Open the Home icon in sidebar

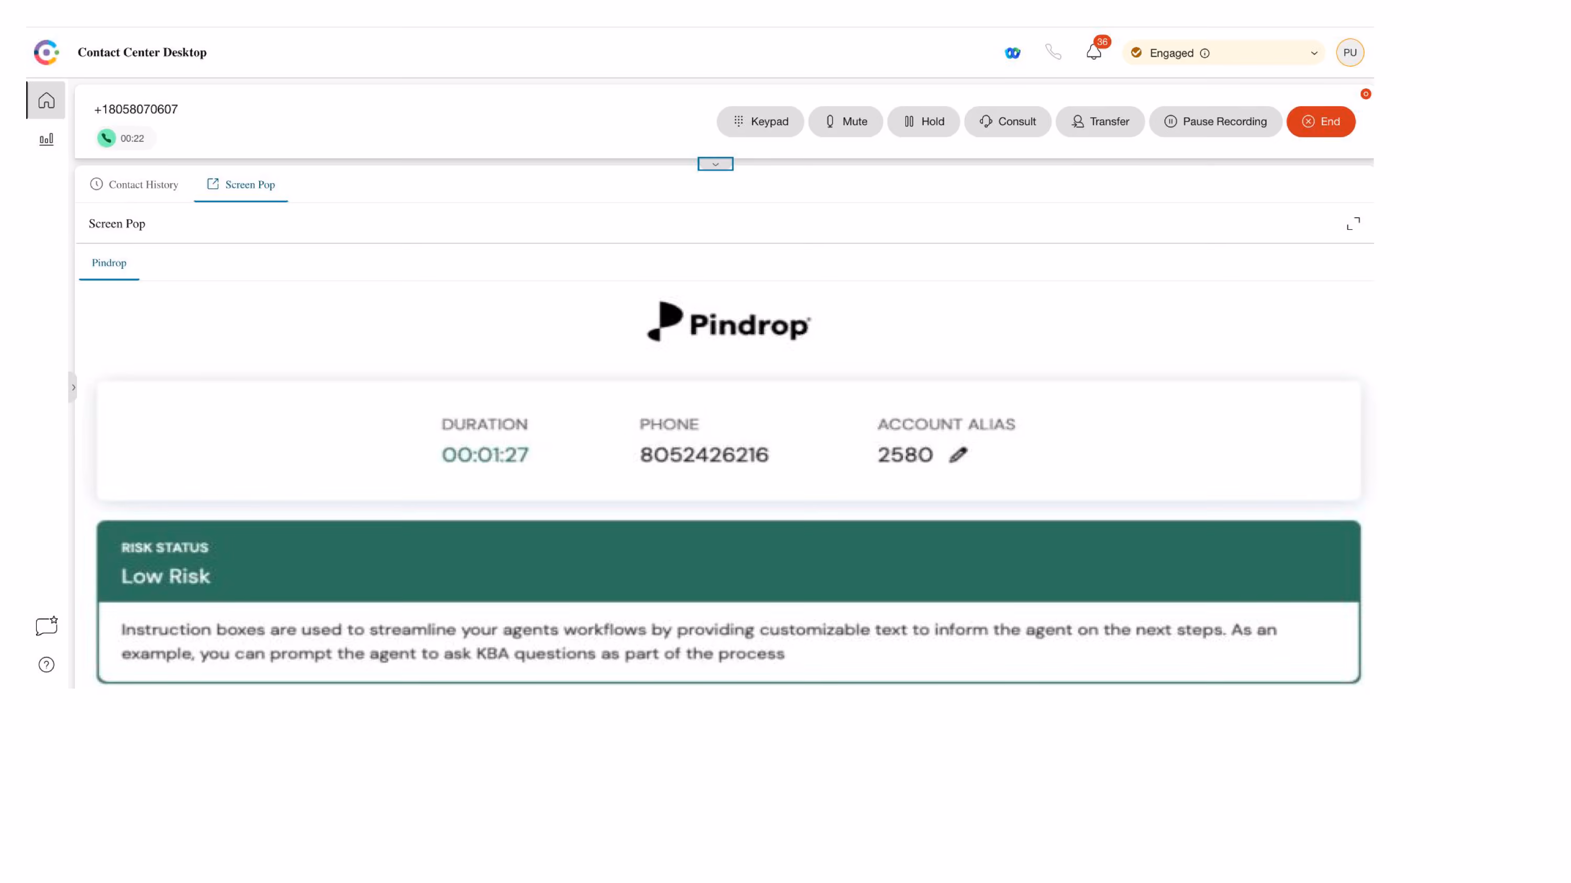click(47, 100)
